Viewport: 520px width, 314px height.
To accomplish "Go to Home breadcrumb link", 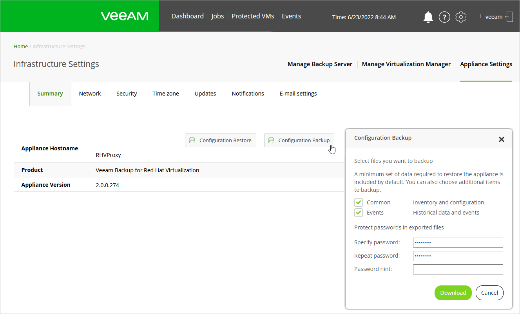I will point(21,46).
